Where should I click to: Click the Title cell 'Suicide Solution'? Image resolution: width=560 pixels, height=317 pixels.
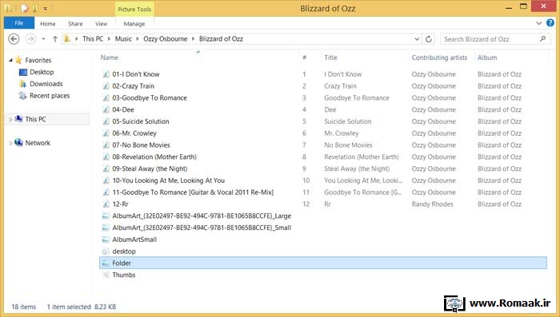click(347, 121)
